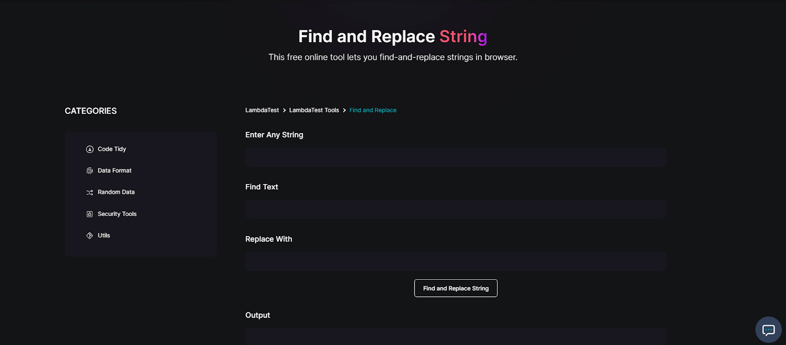Choose the Utils category
The width and height of the screenshot is (786, 345).
coord(104,235)
